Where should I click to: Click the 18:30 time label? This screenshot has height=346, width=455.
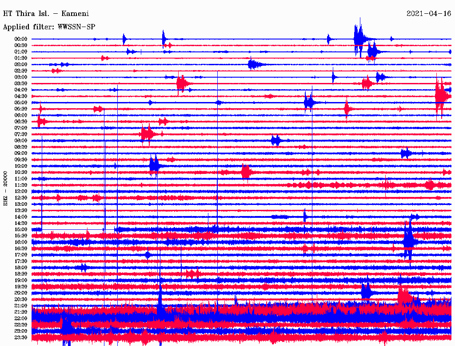click(x=21, y=274)
